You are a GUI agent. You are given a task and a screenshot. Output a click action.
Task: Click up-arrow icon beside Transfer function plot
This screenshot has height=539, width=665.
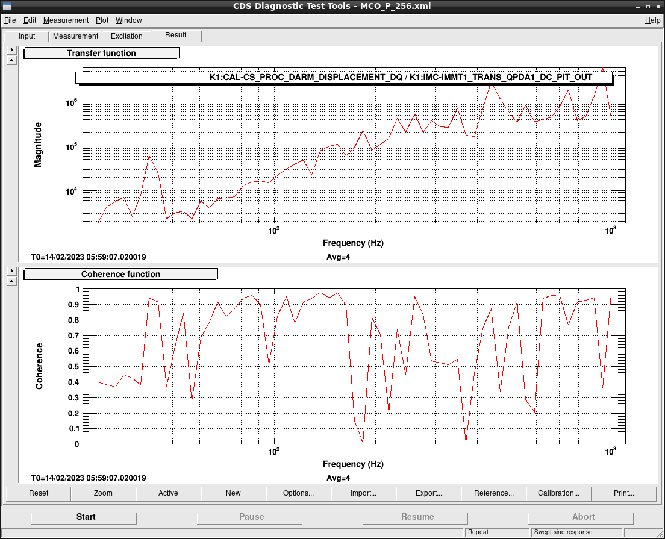pyautogui.click(x=12, y=61)
